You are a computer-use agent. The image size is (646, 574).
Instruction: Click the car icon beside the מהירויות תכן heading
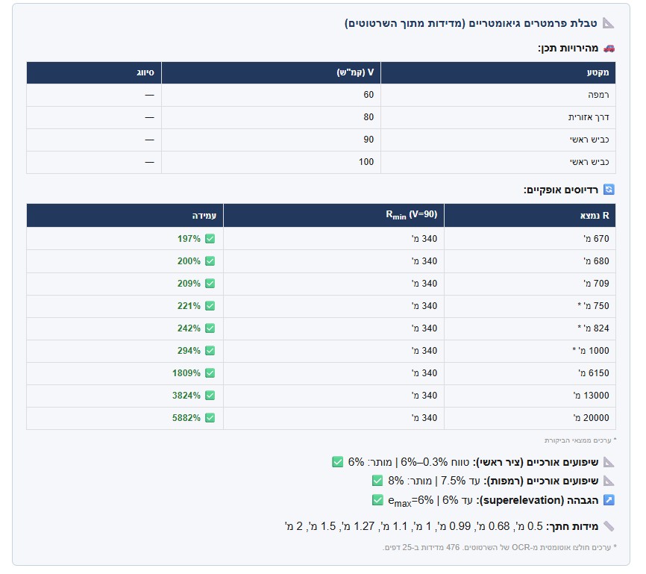click(609, 48)
